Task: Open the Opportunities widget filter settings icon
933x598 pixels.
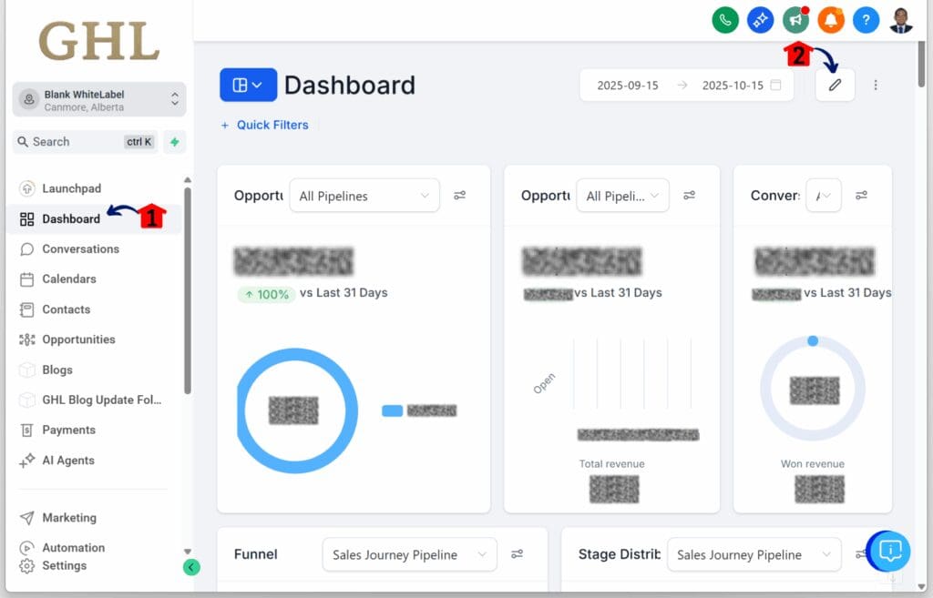Action: [x=460, y=195]
